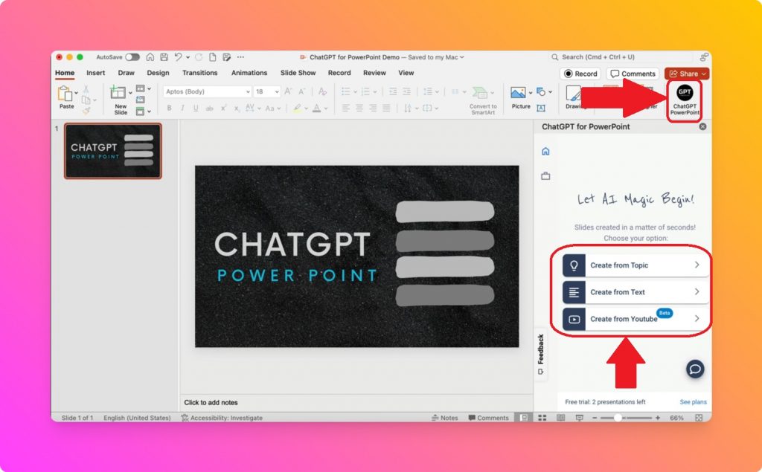Screen dimensions: 762x472
Task: Click the Comments icon in the status bar
Action: coord(487,417)
